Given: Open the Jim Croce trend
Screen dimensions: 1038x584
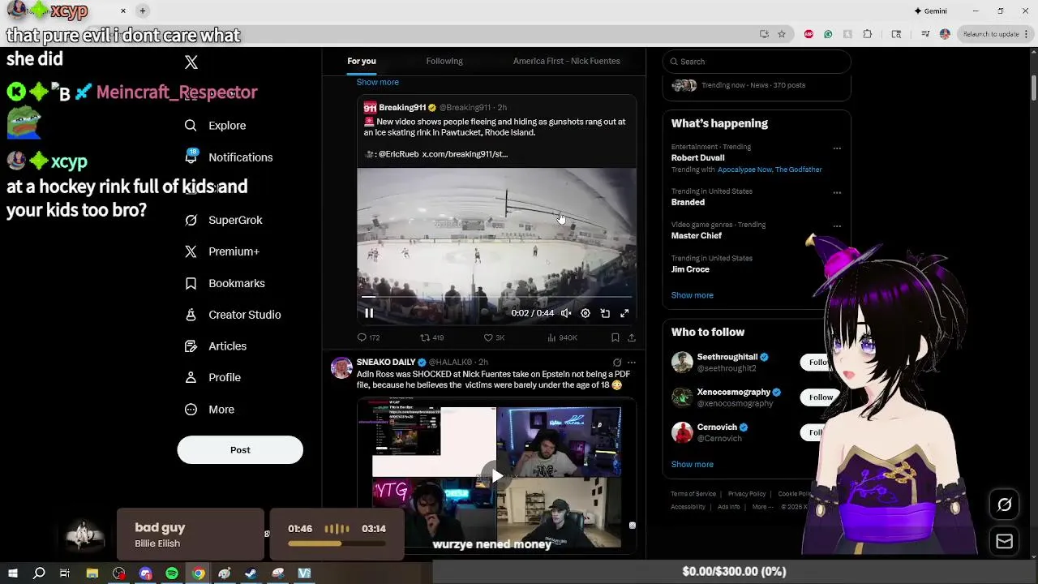Looking at the screenshot, I should pos(690,269).
